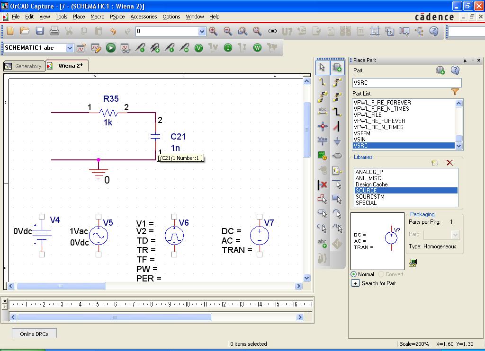
Task: Select the current marker tool
Action: pos(171,48)
